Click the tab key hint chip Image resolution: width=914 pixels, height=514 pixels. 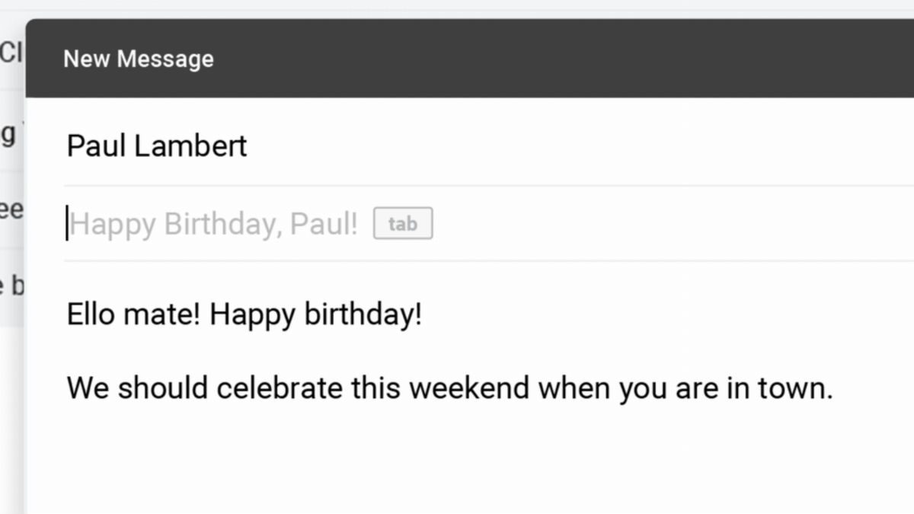403,224
